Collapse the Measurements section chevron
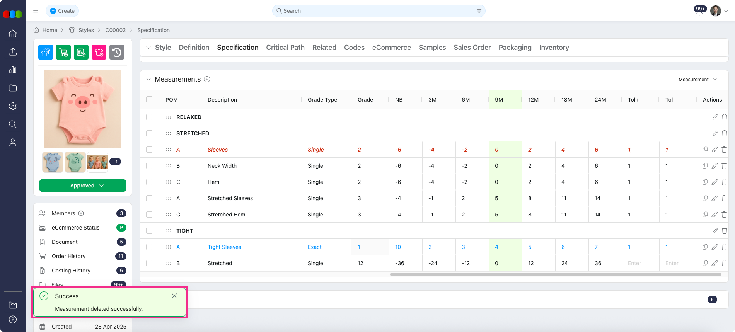Image resolution: width=735 pixels, height=332 pixels. tap(148, 79)
